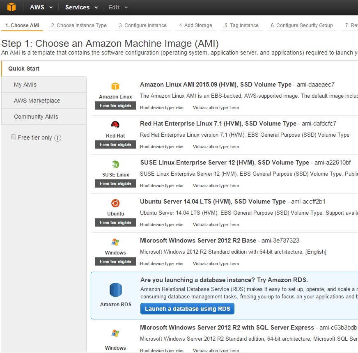Go to 4. Add Storage step
The height and width of the screenshot is (353, 358).
tap(195, 25)
